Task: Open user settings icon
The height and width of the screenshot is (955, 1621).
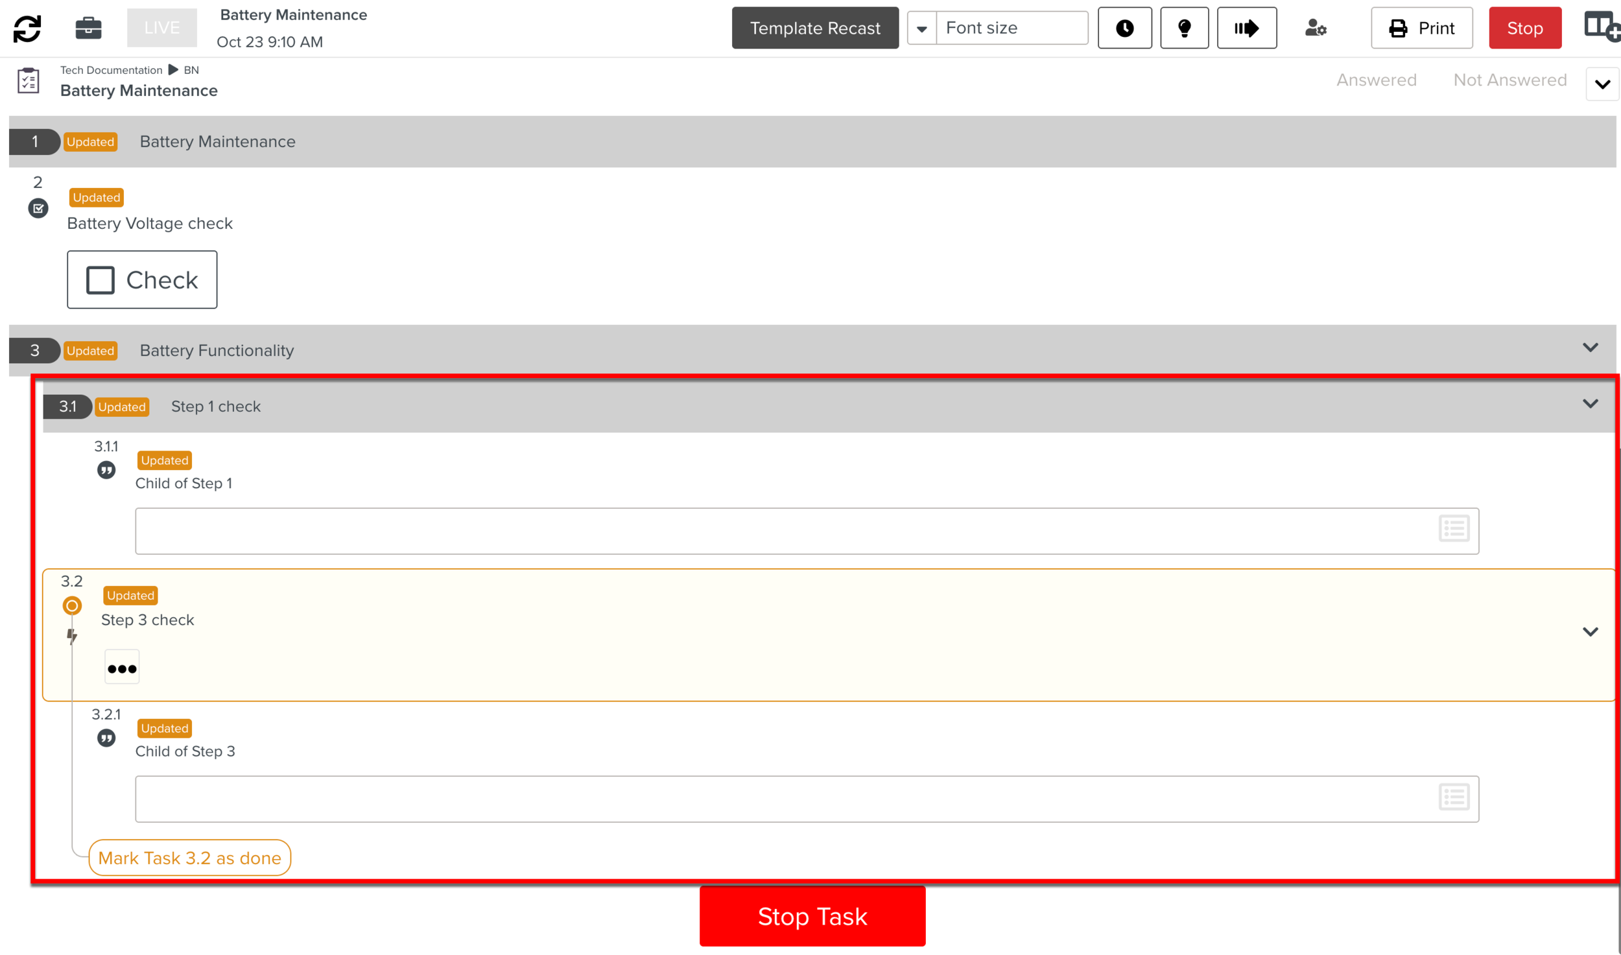Action: click(x=1316, y=28)
